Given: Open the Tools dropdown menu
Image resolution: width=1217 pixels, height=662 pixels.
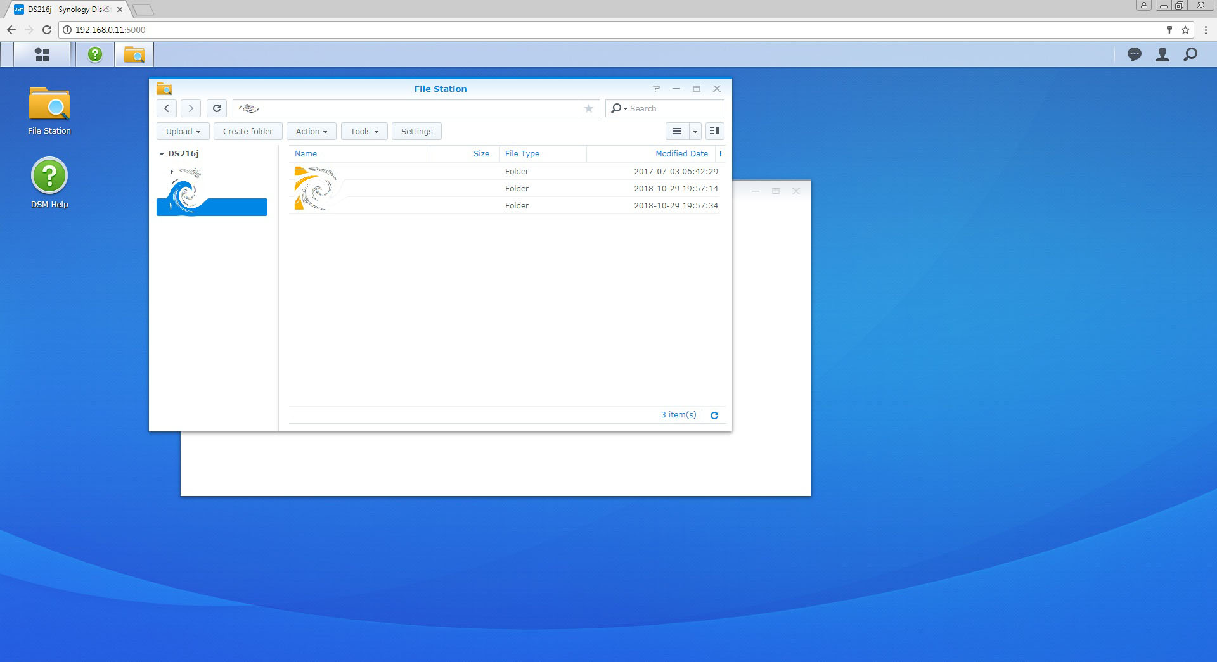Looking at the screenshot, I should [x=364, y=131].
